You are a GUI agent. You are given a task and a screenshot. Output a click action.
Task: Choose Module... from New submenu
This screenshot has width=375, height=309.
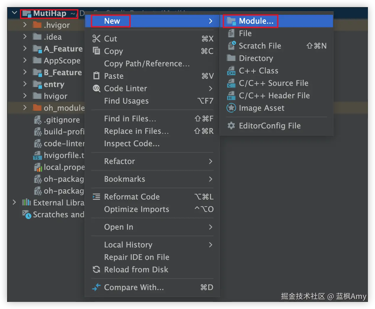pyautogui.click(x=256, y=21)
